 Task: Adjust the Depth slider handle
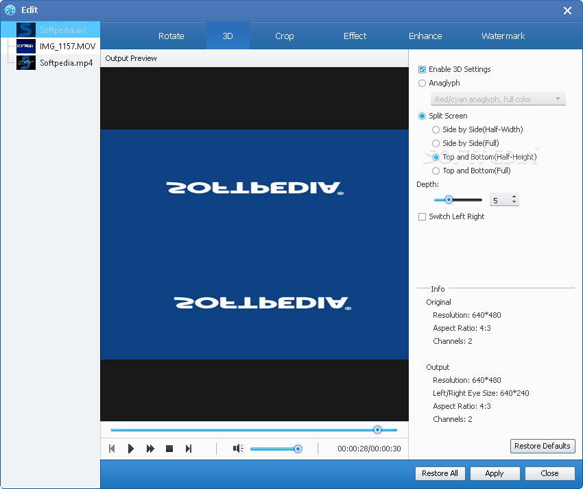pyautogui.click(x=449, y=200)
